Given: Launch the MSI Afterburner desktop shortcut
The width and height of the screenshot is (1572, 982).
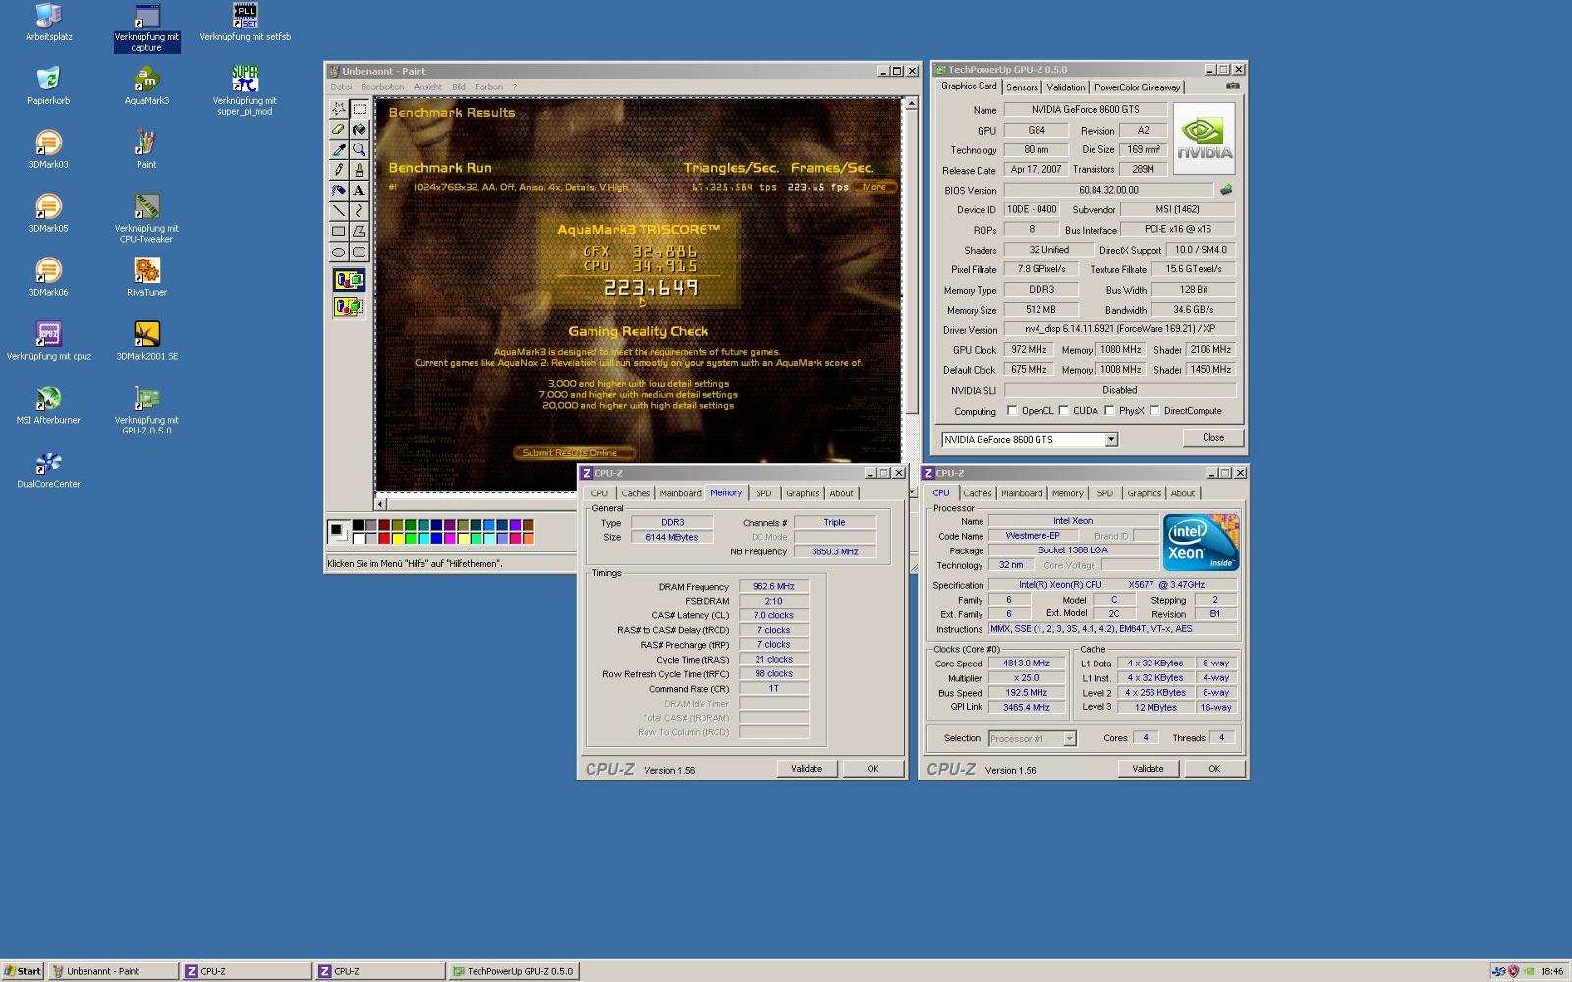Looking at the screenshot, I should click(x=48, y=405).
